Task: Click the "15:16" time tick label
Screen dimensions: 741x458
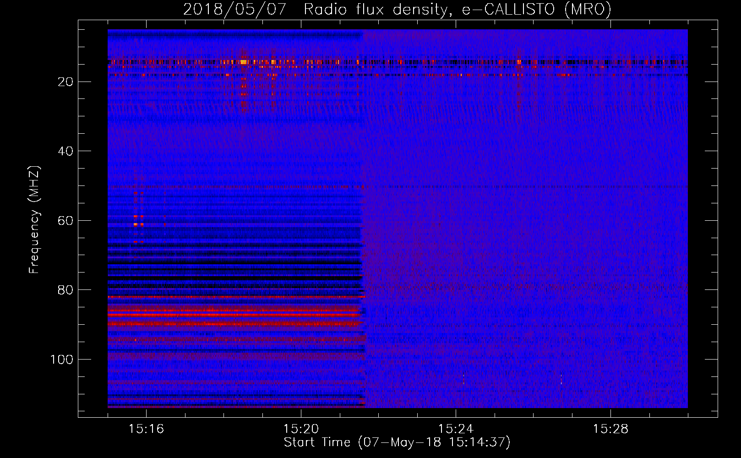Action: 146,429
